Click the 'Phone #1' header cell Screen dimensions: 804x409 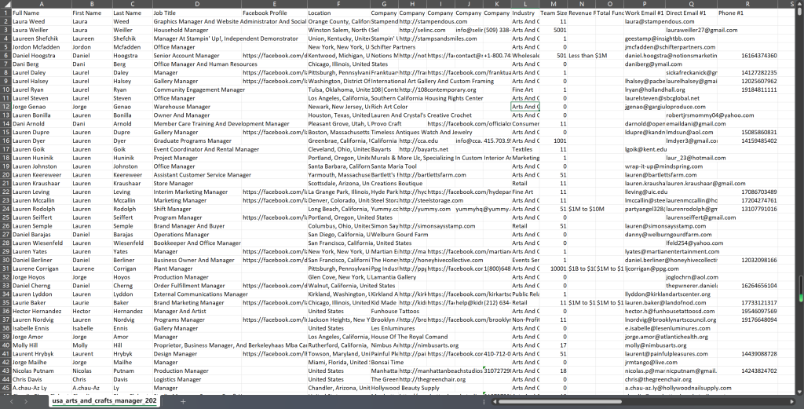point(747,13)
